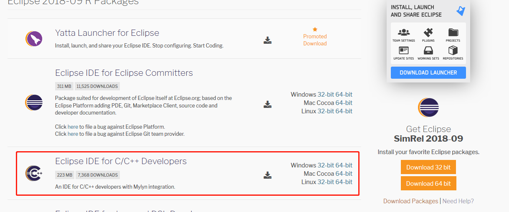This screenshot has width=509, height=212.
Task: Click the download icon for Eclipse Committers
Action: pyautogui.click(x=268, y=104)
